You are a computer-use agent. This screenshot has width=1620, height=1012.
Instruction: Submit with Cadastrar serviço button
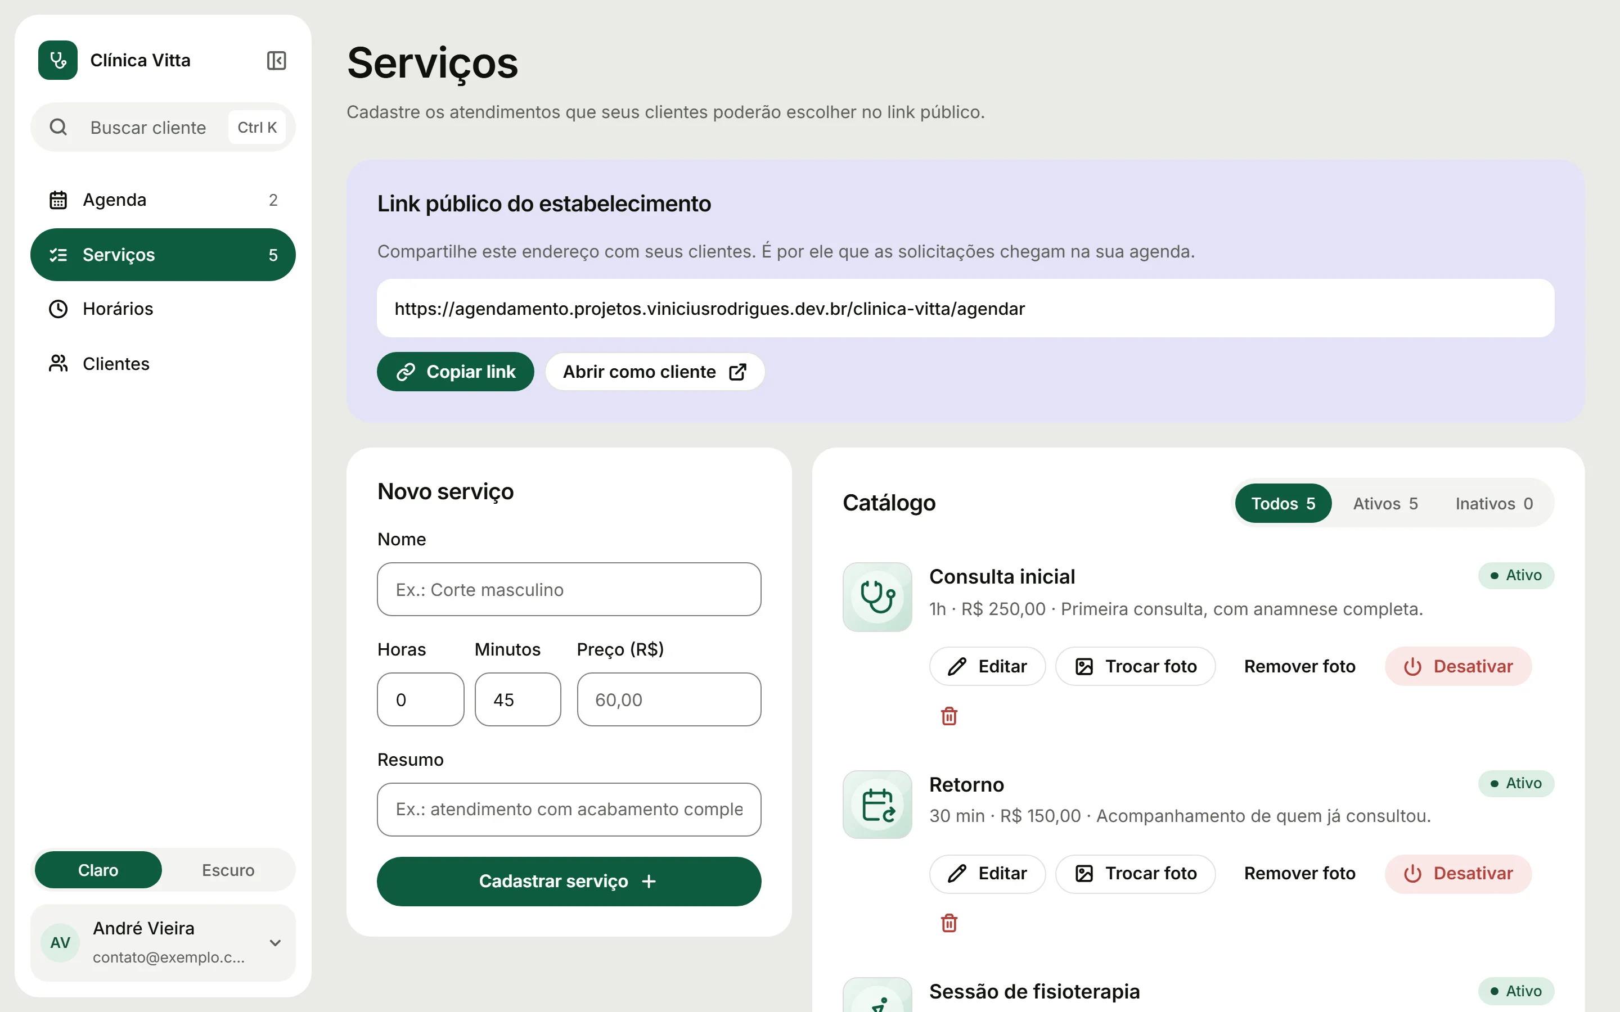point(569,881)
